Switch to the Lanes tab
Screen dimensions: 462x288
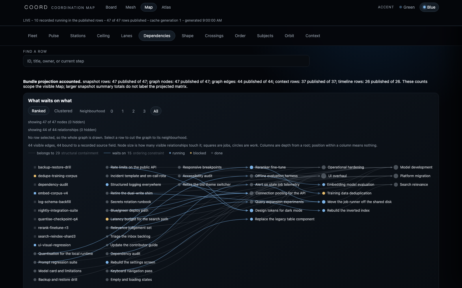126,36
